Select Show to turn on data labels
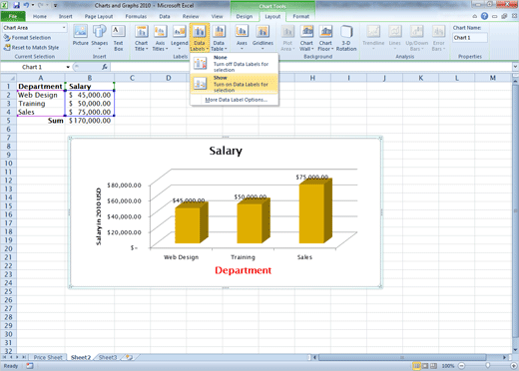 pyautogui.click(x=235, y=84)
